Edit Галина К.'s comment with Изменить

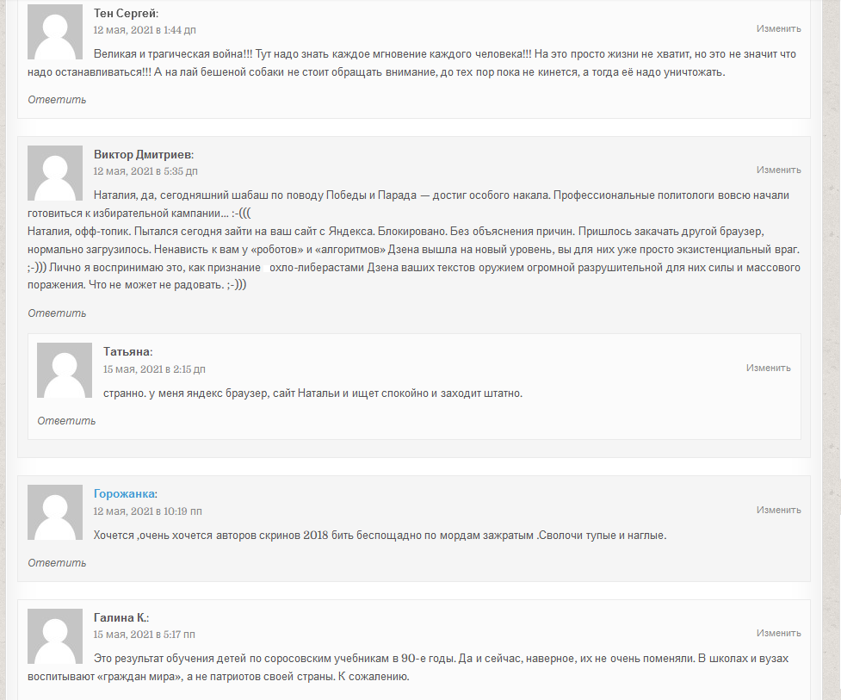pyautogui.click(x=779, y=633)
